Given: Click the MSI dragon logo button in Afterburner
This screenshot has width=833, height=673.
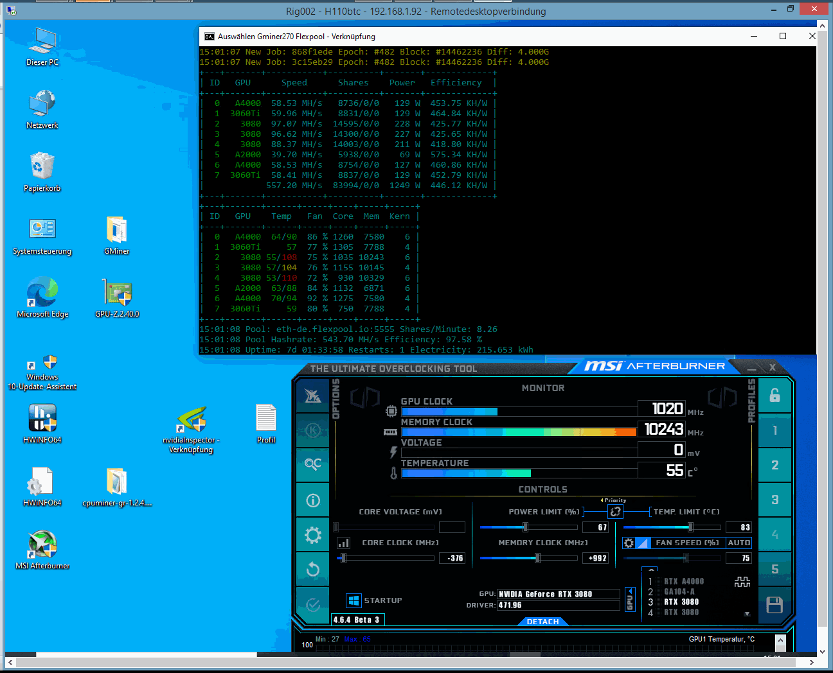Looking at the screenshot, I should pos(313,396).
